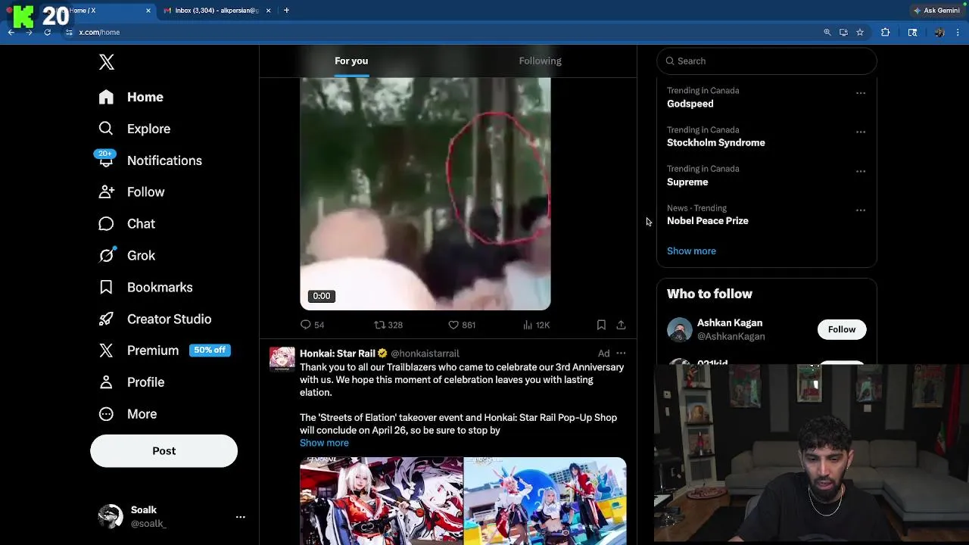Screen dimensions: 969x545
Task: Open Supreme trending topic
Action: [687, 182]
